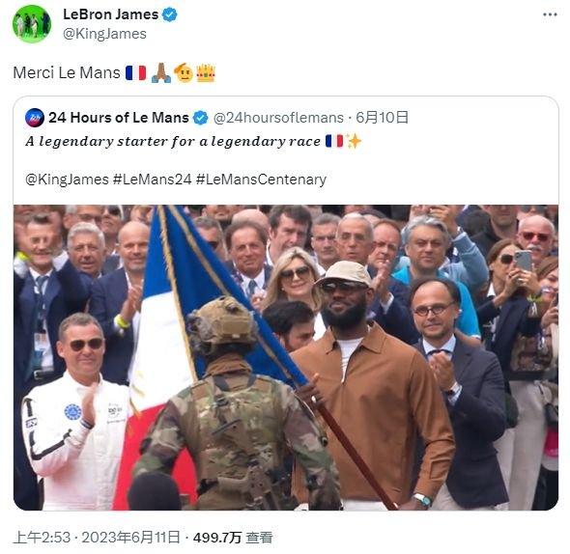Open the @KingJames handle under the name
Viewport: 570px width, 554px height.
[104, 34]
